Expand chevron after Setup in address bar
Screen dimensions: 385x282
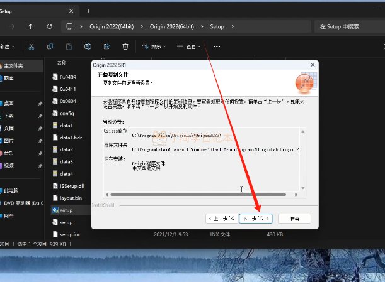pyautogui.click(x=233, y=26)
